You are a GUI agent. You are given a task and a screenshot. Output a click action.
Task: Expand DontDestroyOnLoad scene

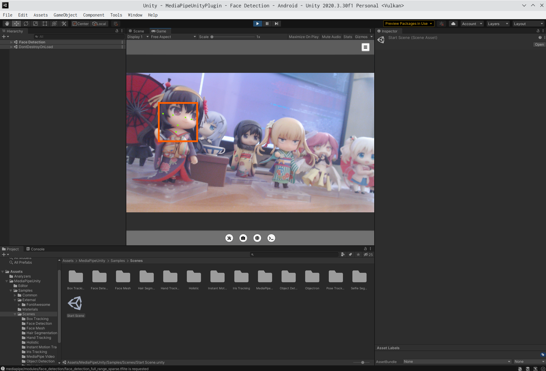[x=12, y=47]
